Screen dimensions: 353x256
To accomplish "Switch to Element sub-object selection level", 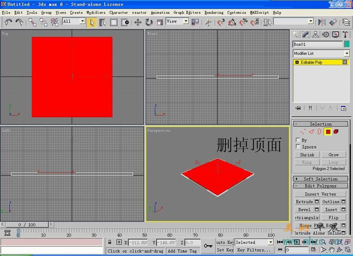I will pos(336,132).
